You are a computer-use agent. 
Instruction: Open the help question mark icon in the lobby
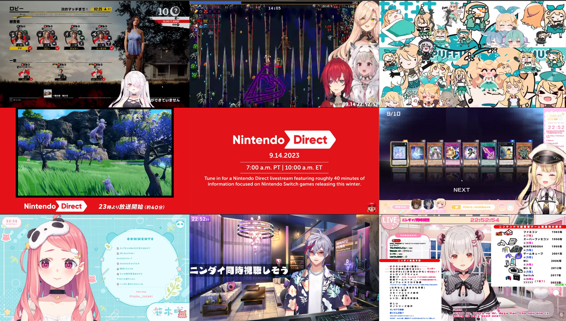[x=175, y=11]
